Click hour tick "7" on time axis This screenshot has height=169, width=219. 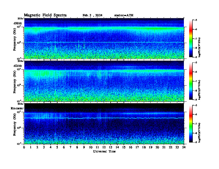[71, 147]
